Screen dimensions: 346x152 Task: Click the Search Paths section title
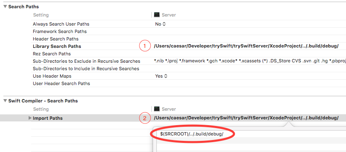point(23,7)
